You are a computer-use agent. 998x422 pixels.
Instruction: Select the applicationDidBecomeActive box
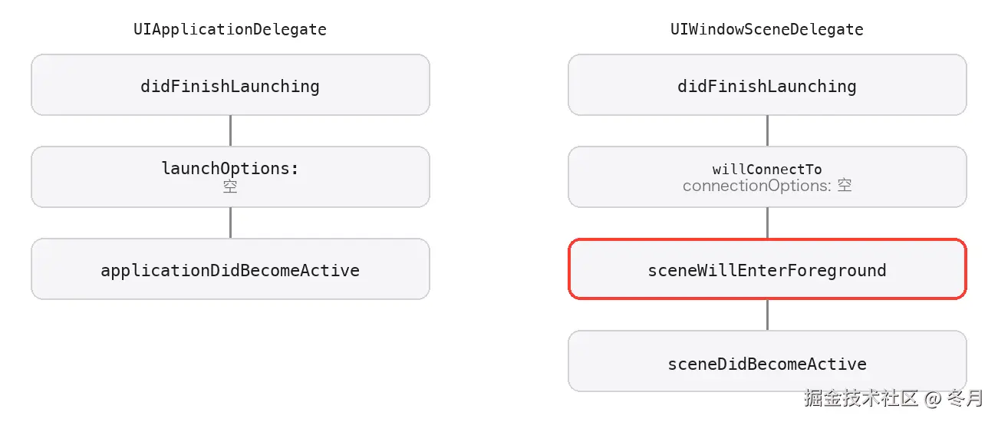tap(230, 269)
